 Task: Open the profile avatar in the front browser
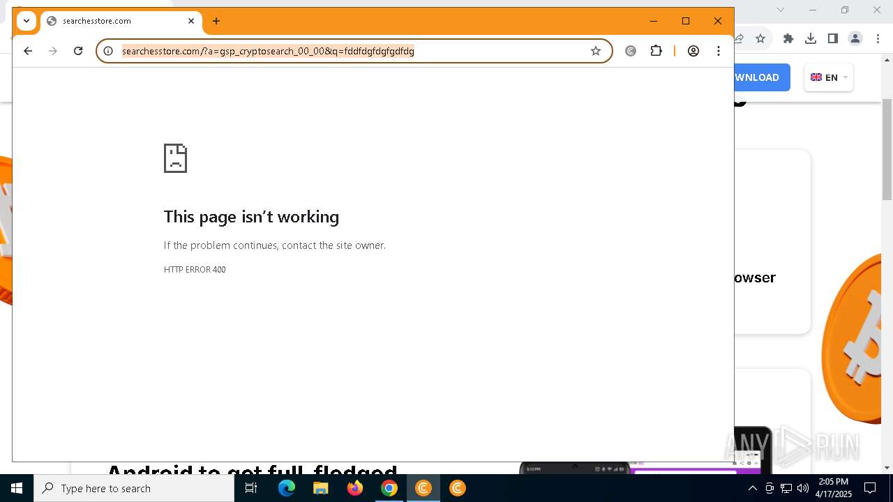(x=693, y=51)
